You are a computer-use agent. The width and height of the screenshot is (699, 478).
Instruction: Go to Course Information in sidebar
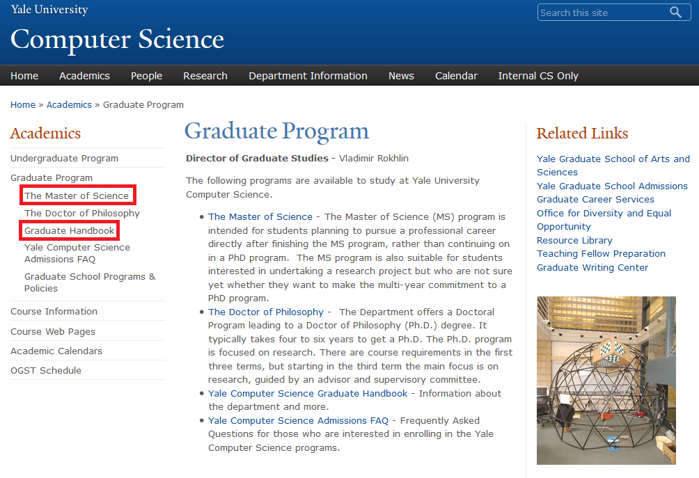click(x=54, y=311)
